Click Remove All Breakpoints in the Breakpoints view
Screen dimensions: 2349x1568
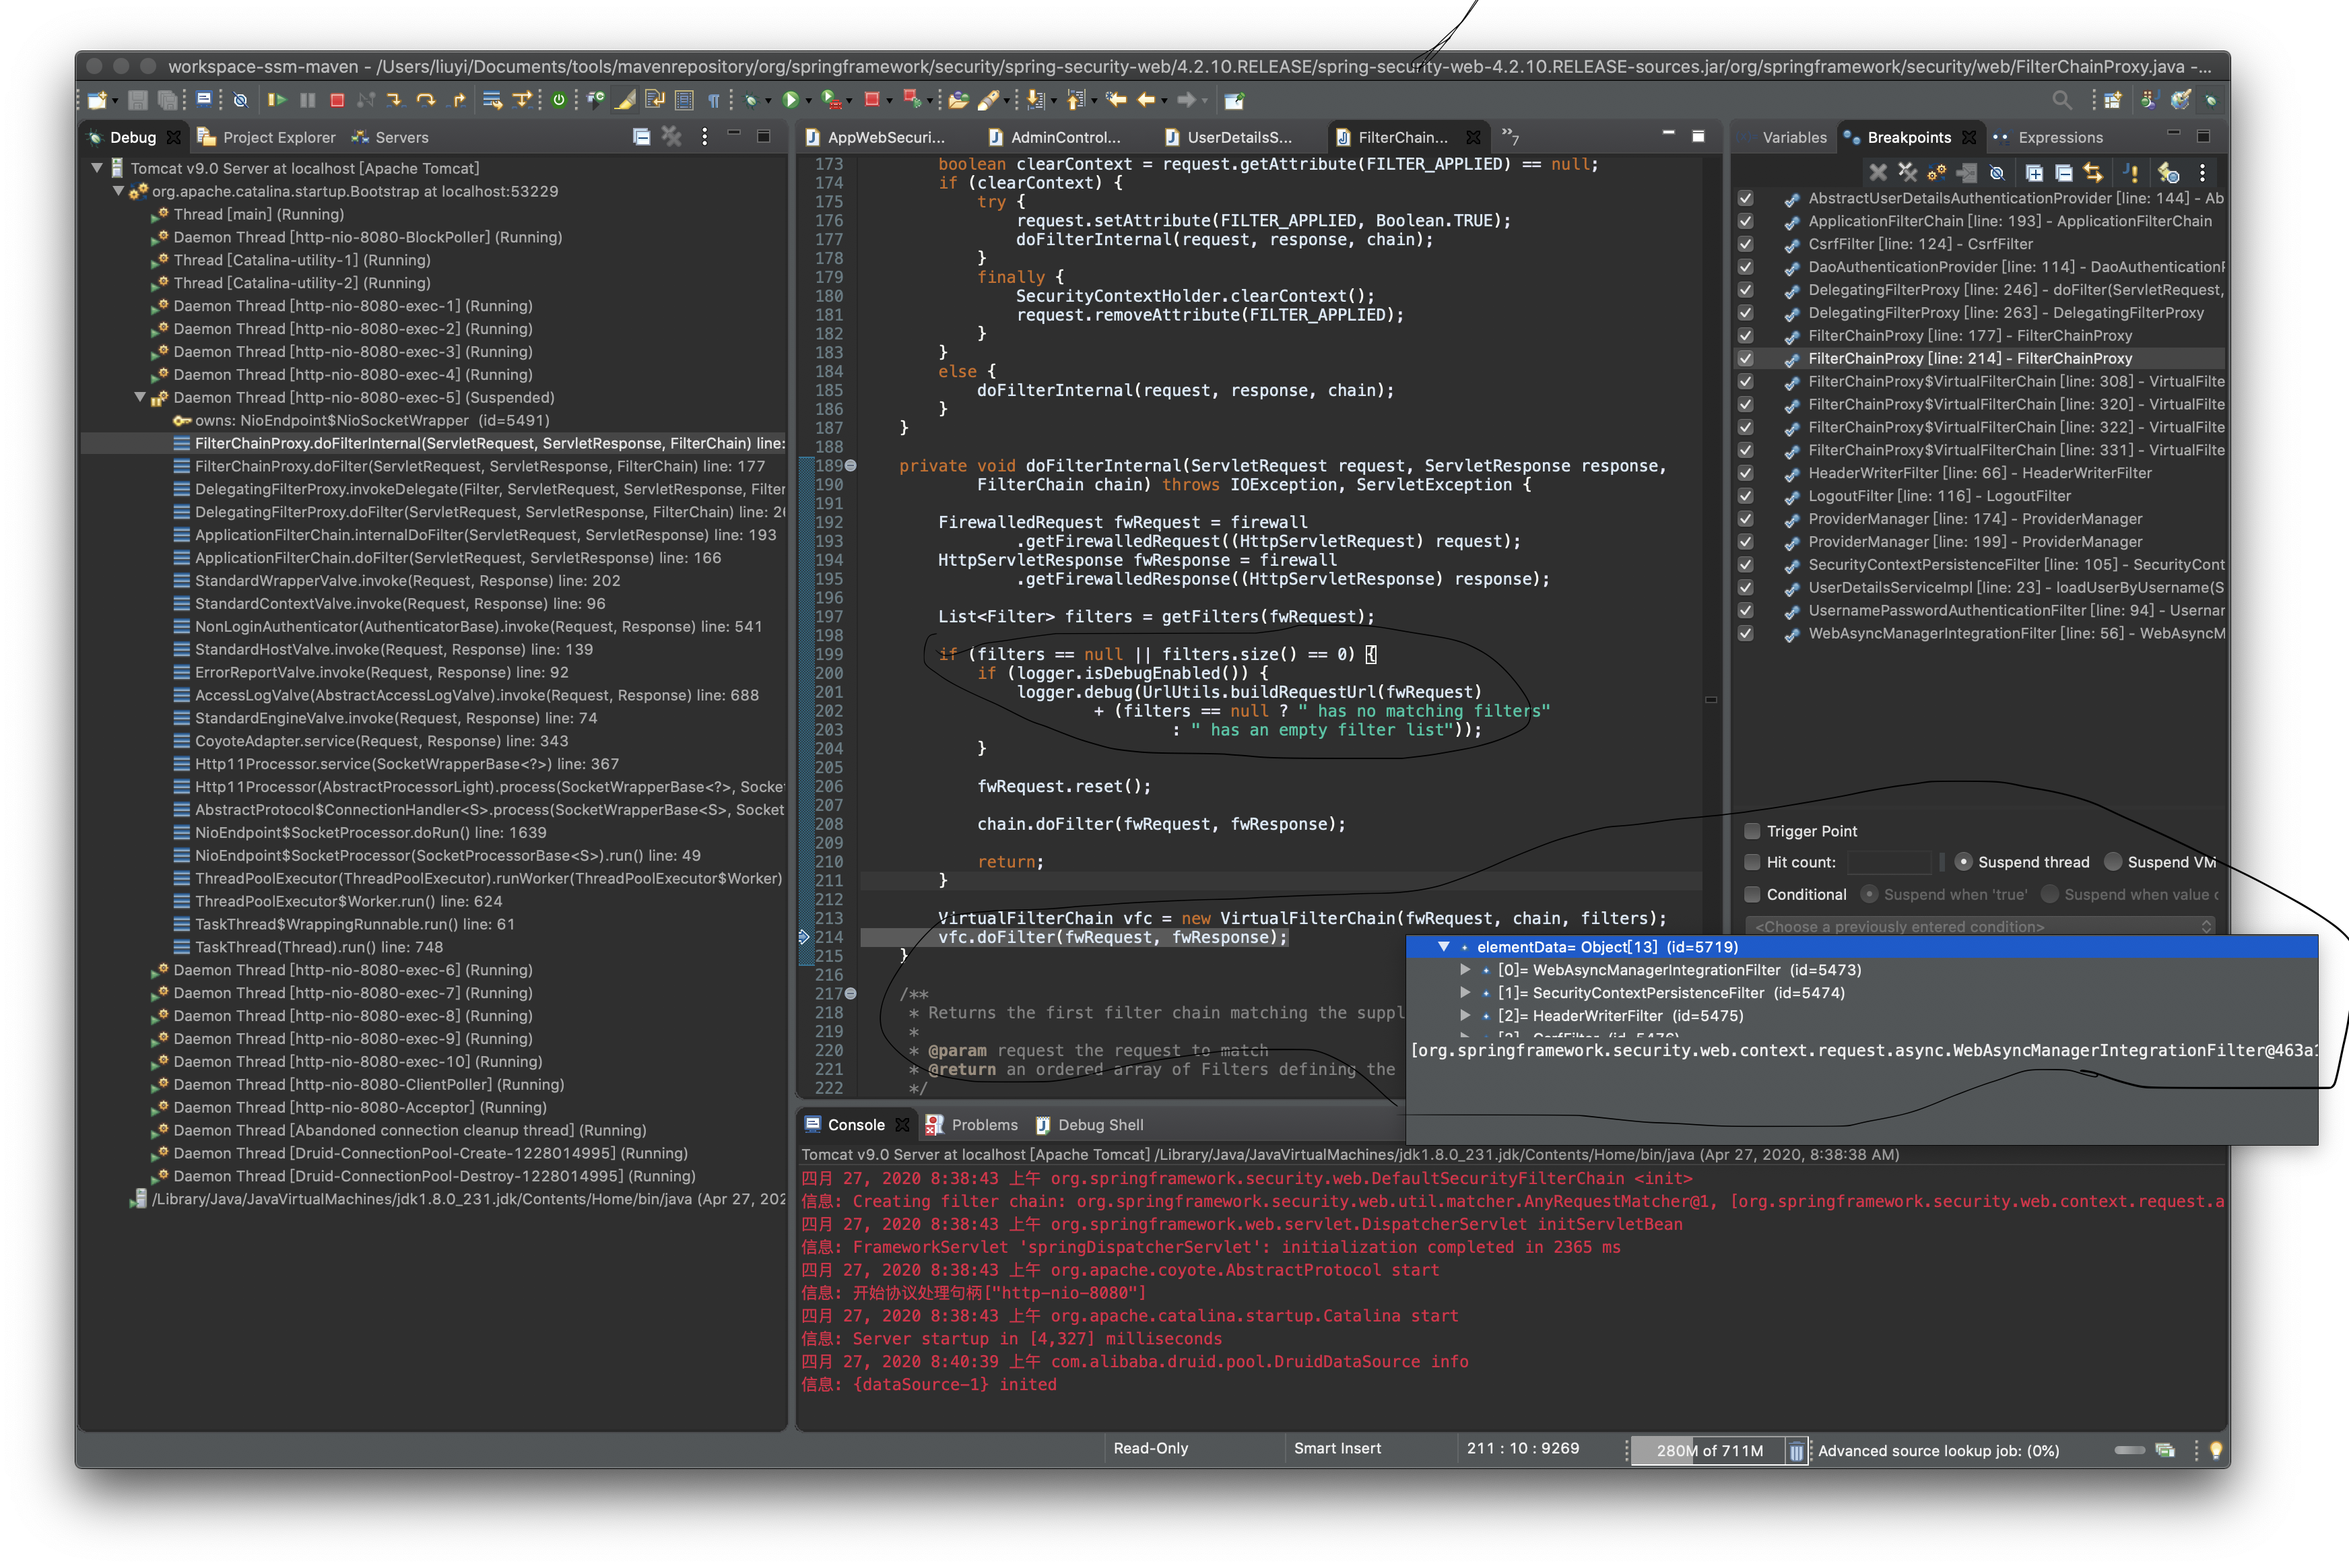[x=1907, y=172]
